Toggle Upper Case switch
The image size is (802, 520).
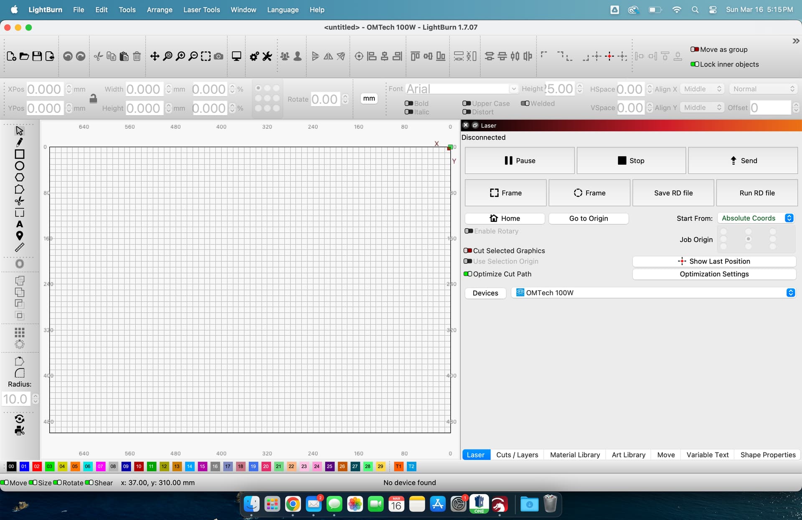467,103
